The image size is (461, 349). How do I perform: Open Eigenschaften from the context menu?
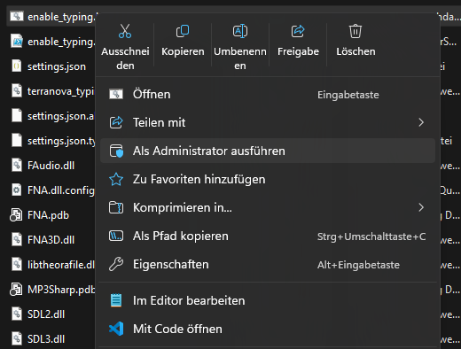[268, 264]
